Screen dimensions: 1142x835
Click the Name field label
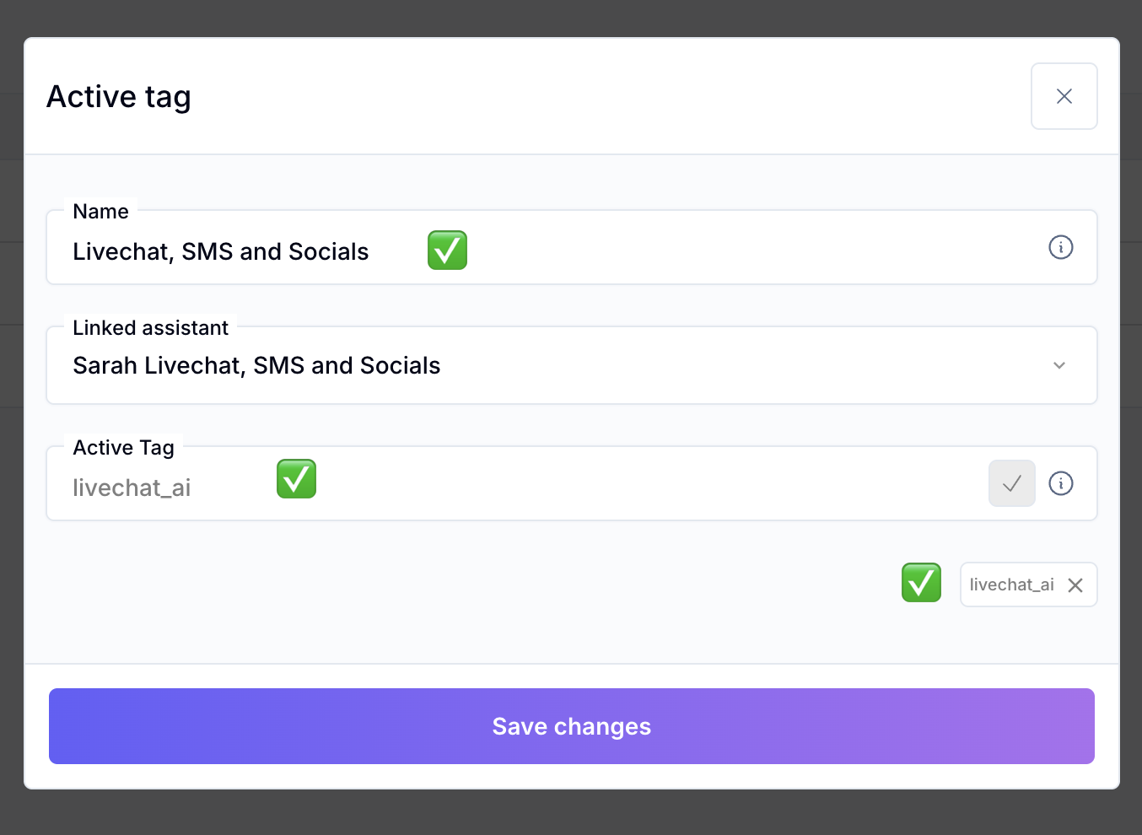click(x=100, y=212)
